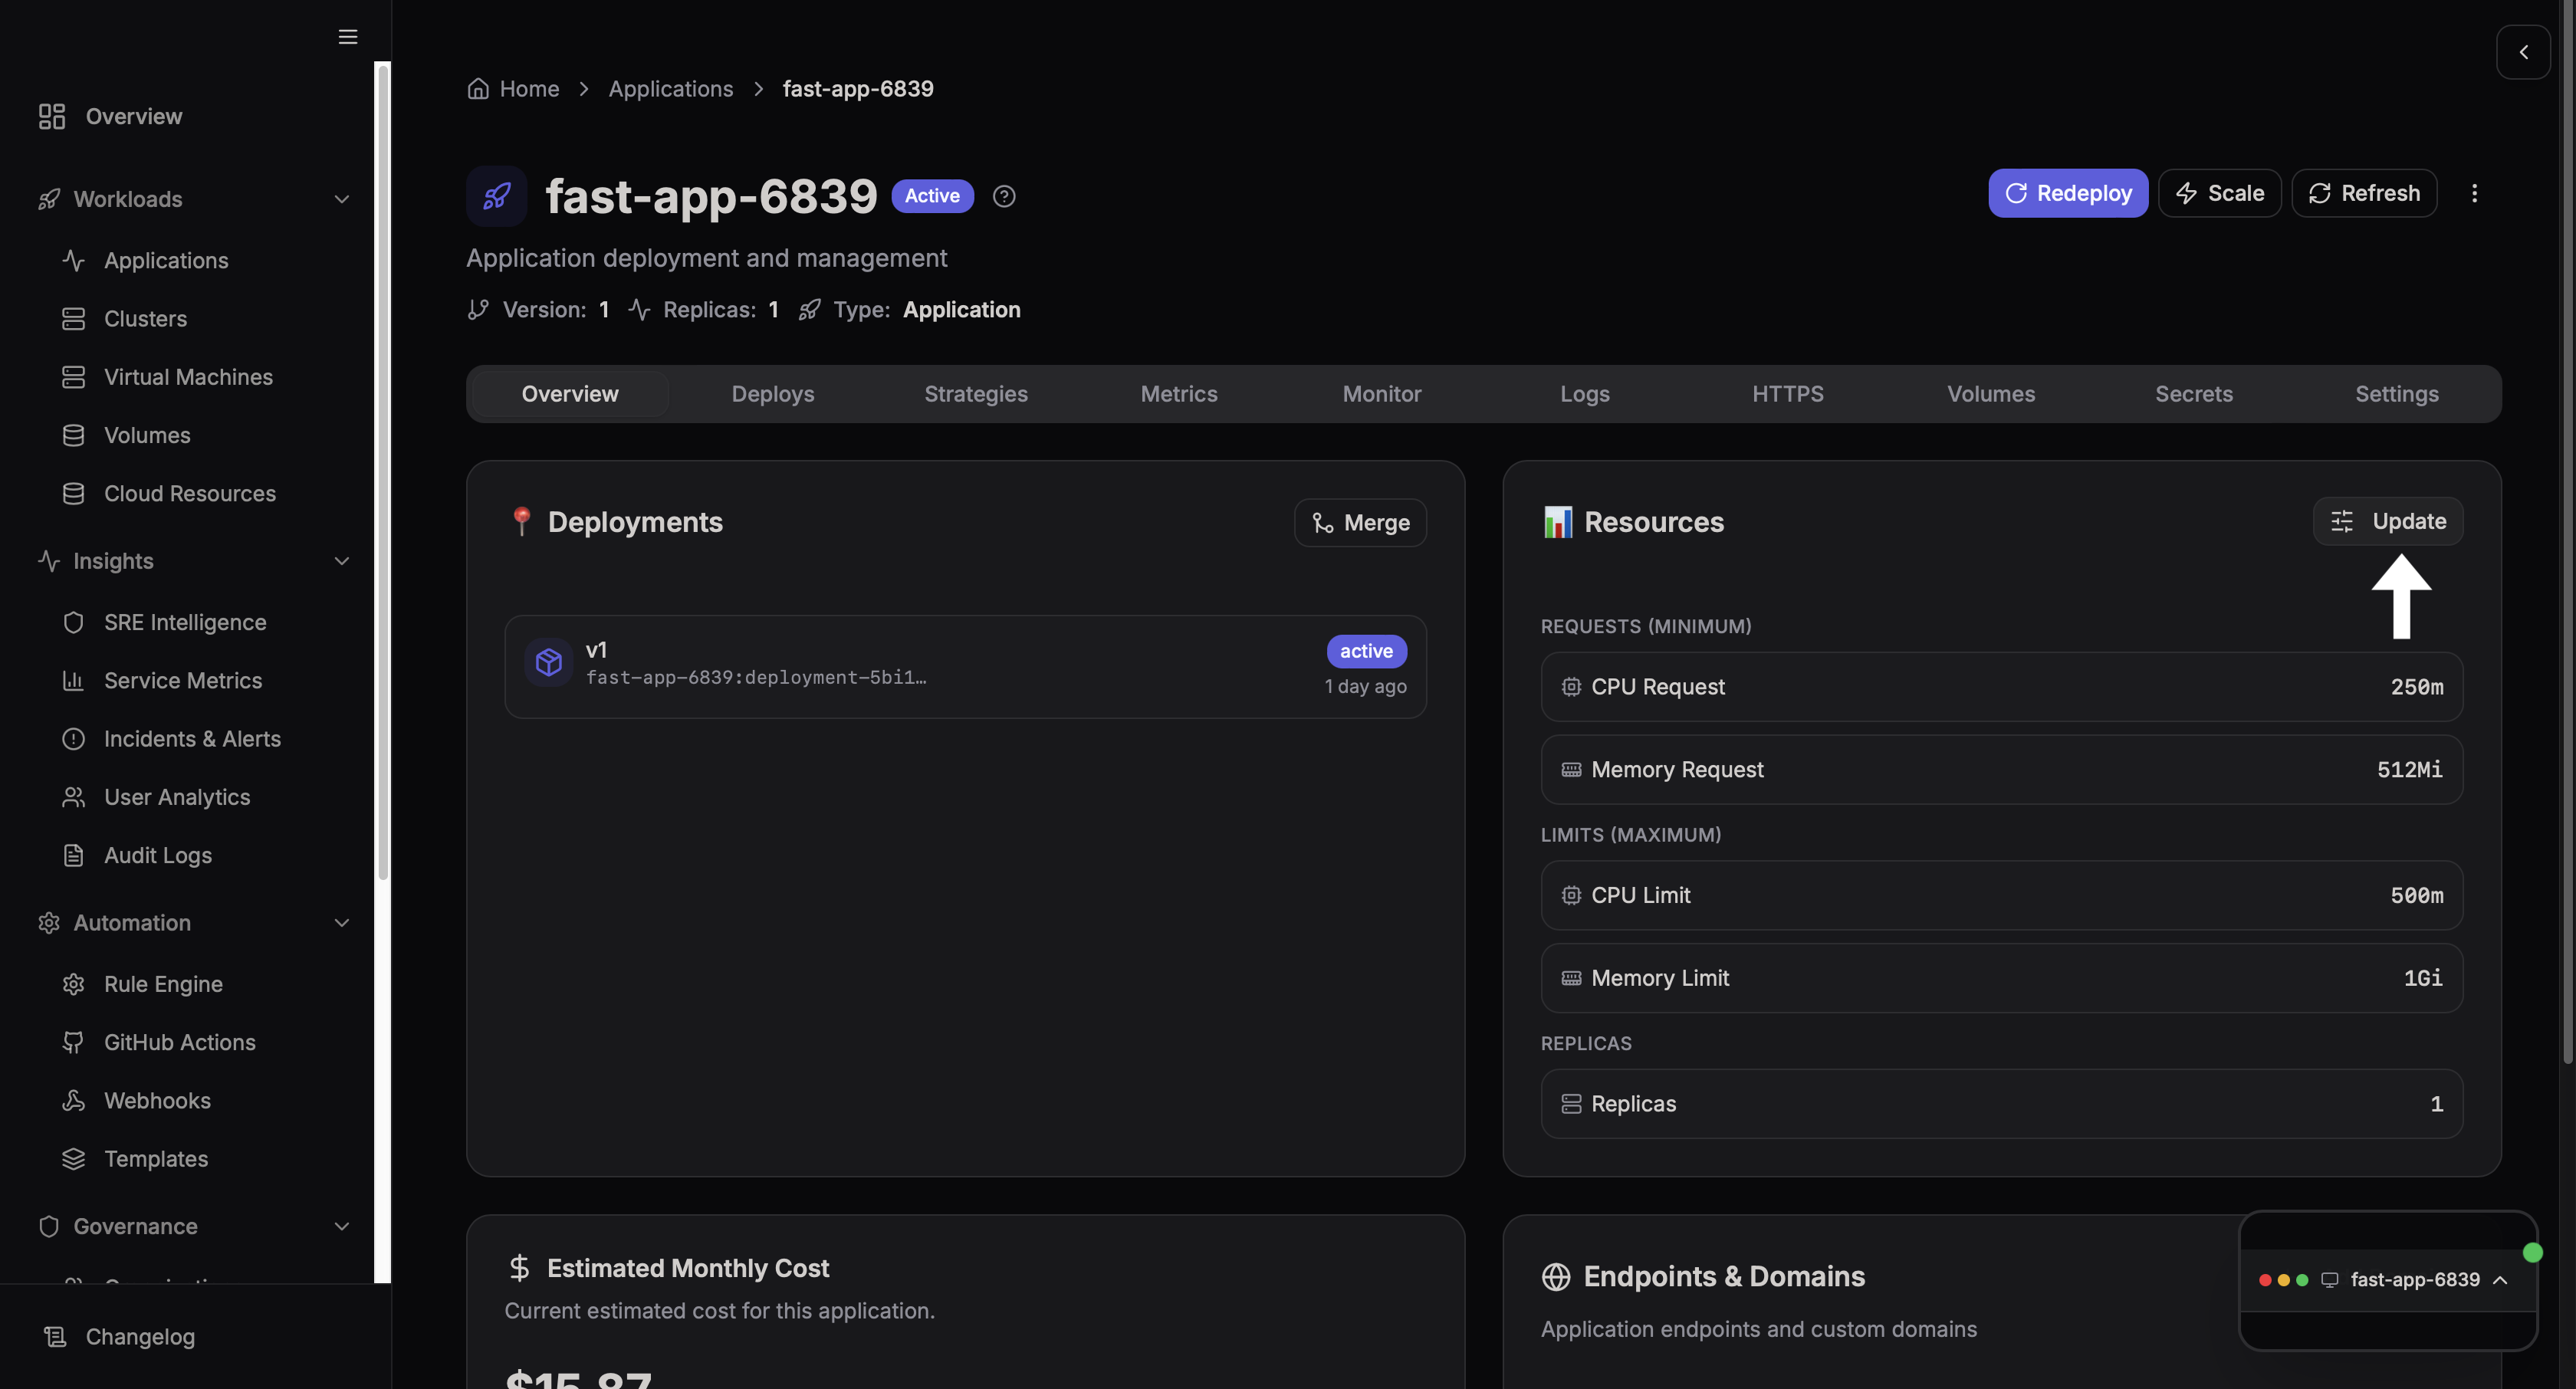The width and height of the screenshot is (2576, 1389).
Task: Open the Secrets tab
Action: pos(2193,394)
